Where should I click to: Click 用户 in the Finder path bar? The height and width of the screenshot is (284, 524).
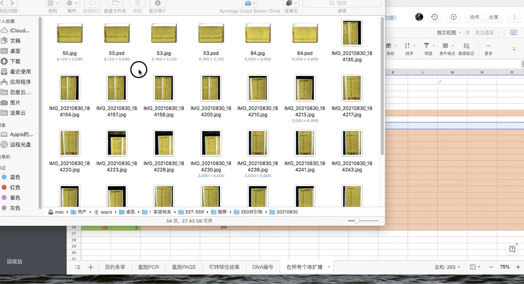79,212
